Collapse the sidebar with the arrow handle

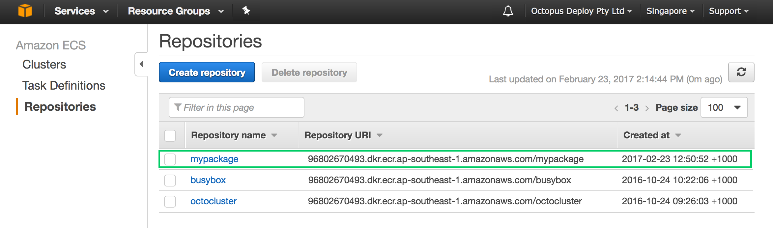pyautogui.click(x=141, y=64)
